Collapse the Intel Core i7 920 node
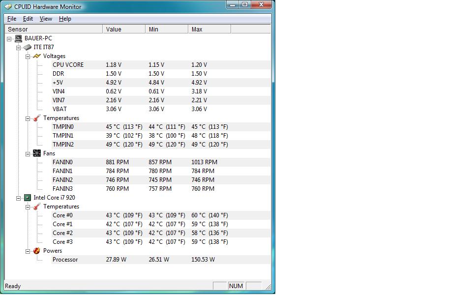The height and width of the screenshot is (295, 472). (18, 198)
